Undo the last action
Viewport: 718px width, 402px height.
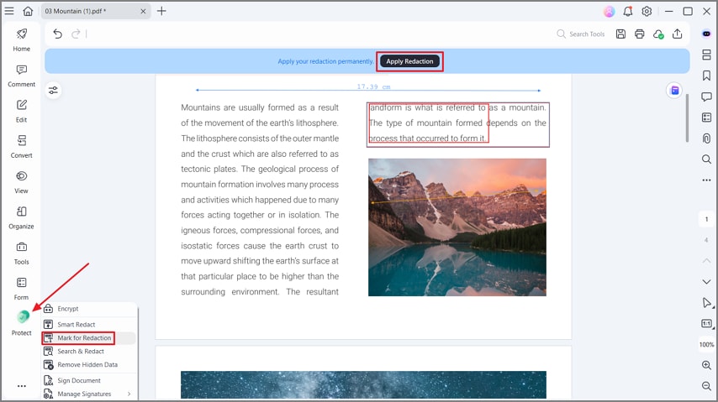pyautogui.click(x=57, y=34)
